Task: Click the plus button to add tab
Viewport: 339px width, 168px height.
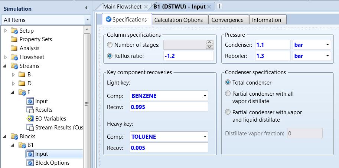Action: click(219, 6)
